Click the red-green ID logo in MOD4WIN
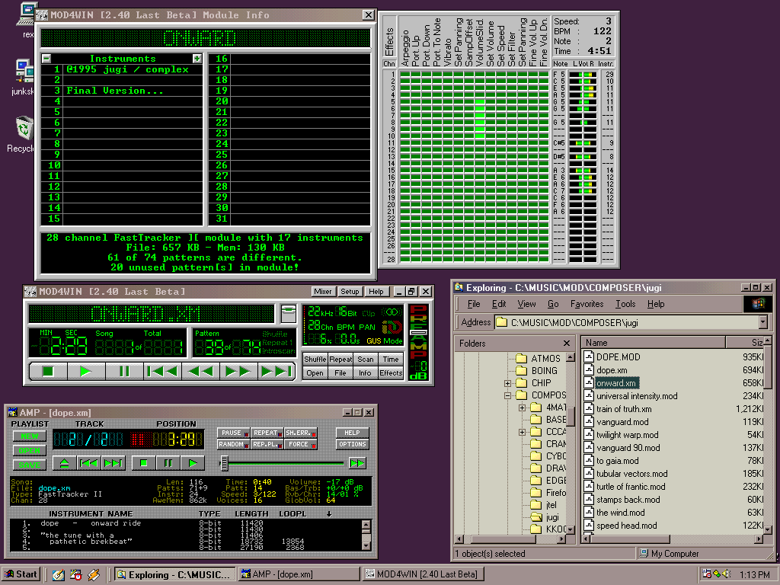This screenshot has width=780, height=585. (x=392, y=327)
